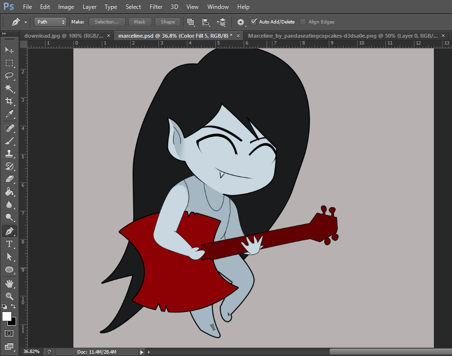This screenshot has width=452, height=356.
Task: Open Path alignment options
Action: pyautogui.click(x=206, y=22)
